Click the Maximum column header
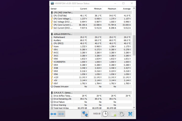 [x=110, y=9]
